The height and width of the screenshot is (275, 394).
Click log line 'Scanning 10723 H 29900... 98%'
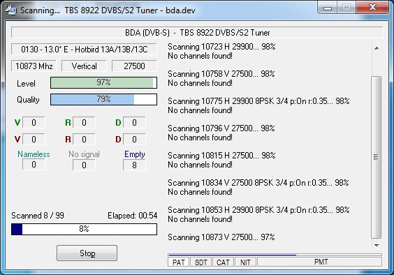pyautogui.click(x=221, y=47)
